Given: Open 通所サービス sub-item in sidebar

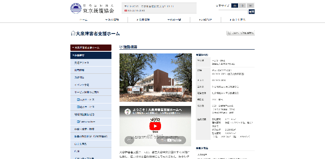Looking at the screenshot, I should tap(91, 107).
